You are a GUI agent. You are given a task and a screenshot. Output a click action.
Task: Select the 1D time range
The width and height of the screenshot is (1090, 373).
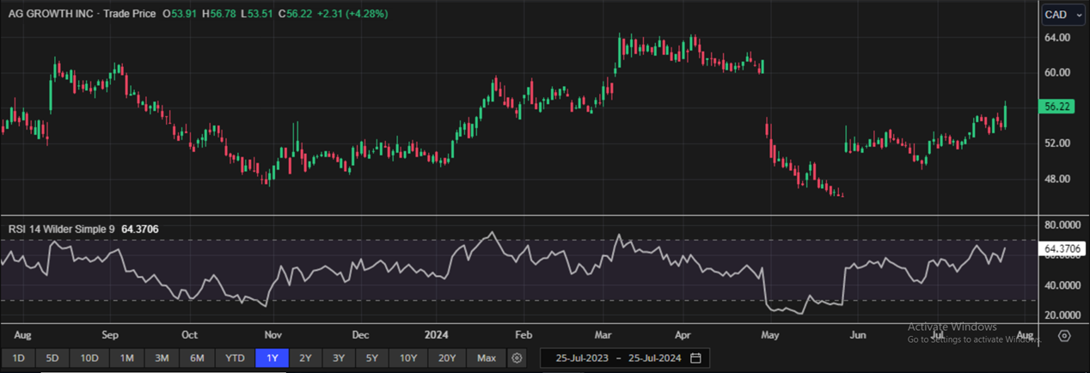click(18, 358)
